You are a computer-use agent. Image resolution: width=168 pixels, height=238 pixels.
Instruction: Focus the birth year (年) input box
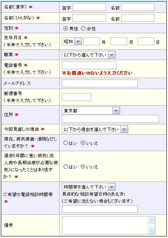[92, 41]
